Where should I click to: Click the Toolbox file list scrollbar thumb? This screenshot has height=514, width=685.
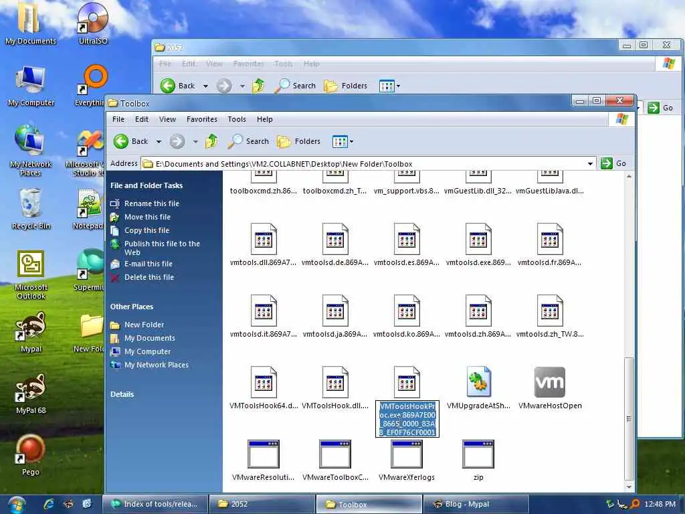(629, 419)
